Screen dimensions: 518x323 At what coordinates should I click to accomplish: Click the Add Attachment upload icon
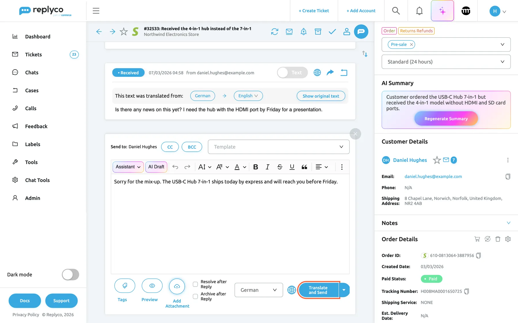point(177,286)
